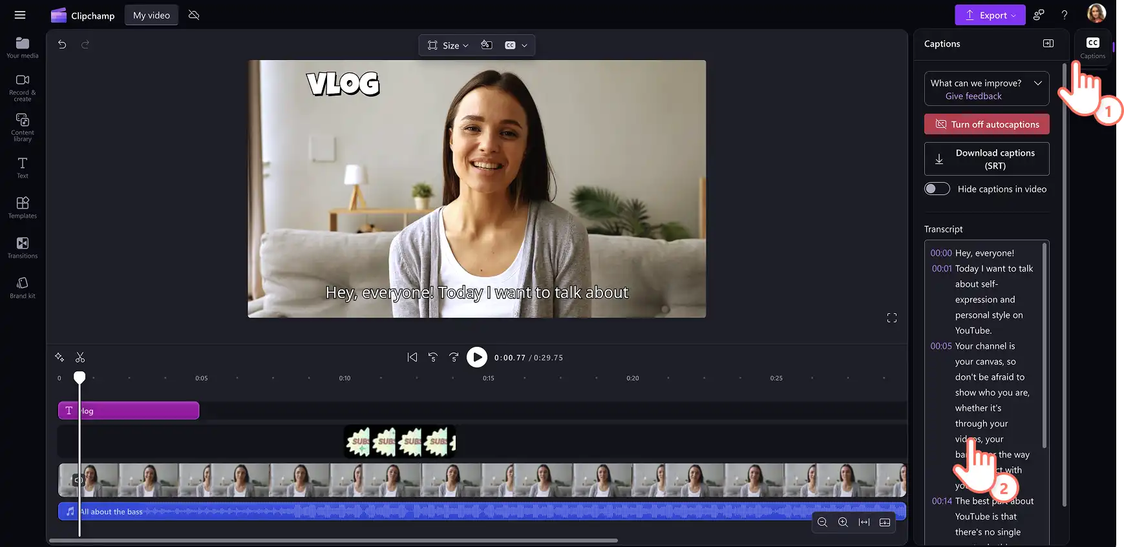1124x547 pixels.
Task: Click the 'Transcript' heading
Action: click(943, 229)
